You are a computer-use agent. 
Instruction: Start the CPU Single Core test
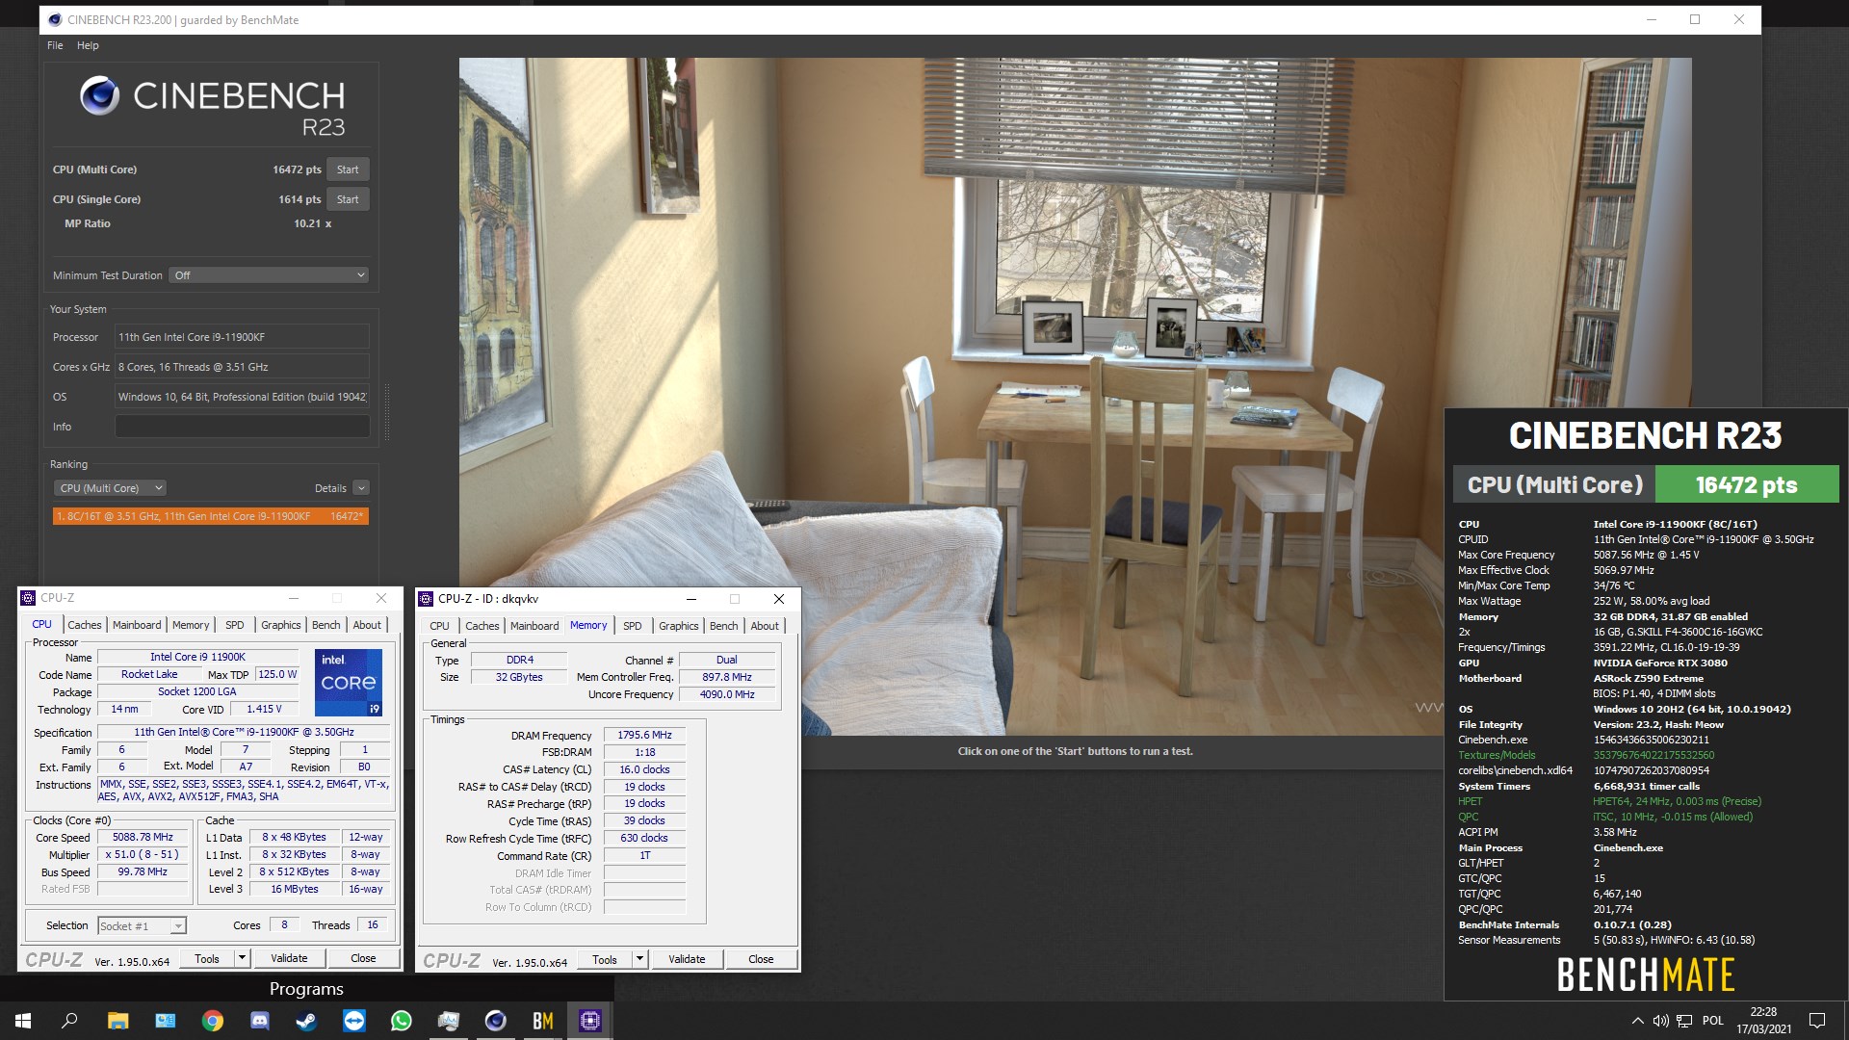click(x=348, y=199)
